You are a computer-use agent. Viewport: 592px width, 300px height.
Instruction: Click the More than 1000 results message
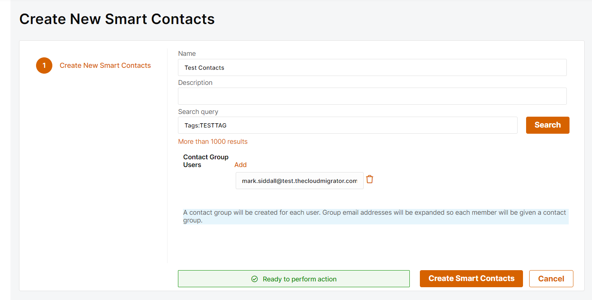[212, 141]
